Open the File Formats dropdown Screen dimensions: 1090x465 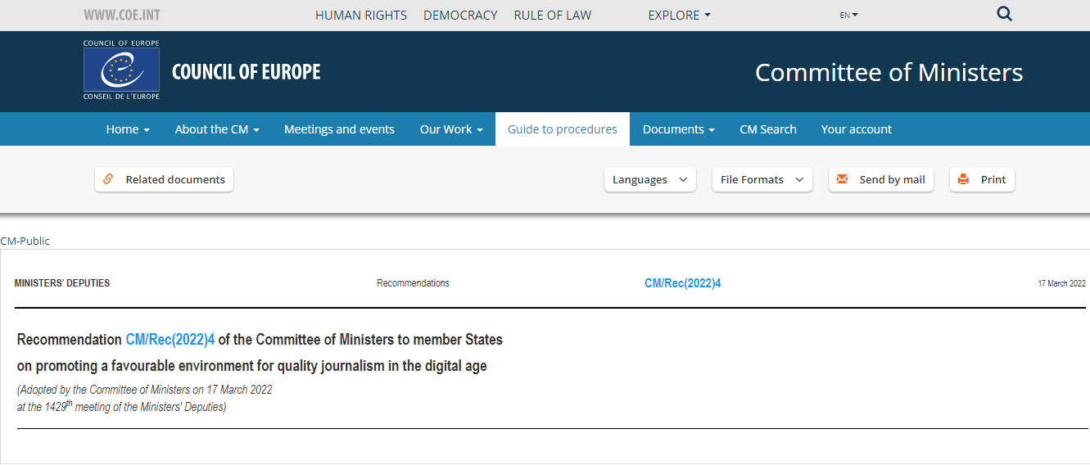pos(762,179)
